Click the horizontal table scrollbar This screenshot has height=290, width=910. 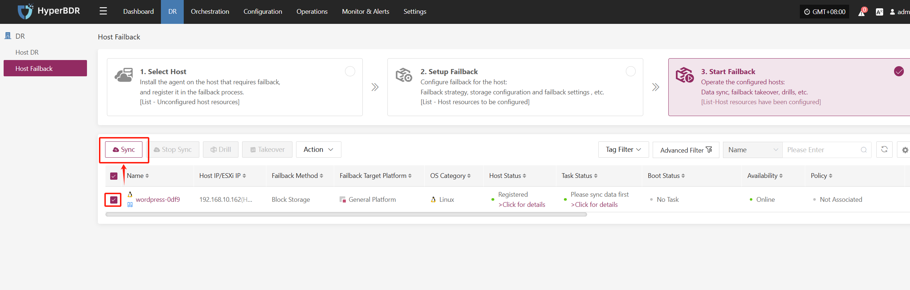coord(346,214)
